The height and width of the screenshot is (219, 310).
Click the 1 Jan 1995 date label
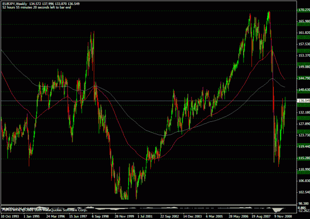(x=32, y=216)
